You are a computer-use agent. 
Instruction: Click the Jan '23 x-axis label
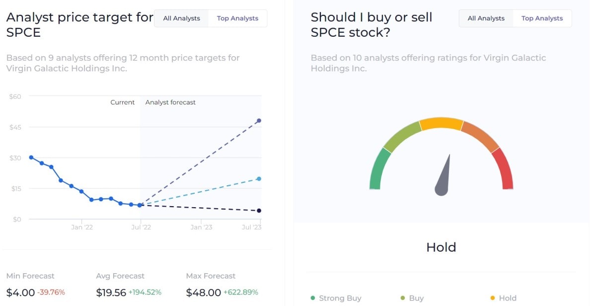coord(202,228)
